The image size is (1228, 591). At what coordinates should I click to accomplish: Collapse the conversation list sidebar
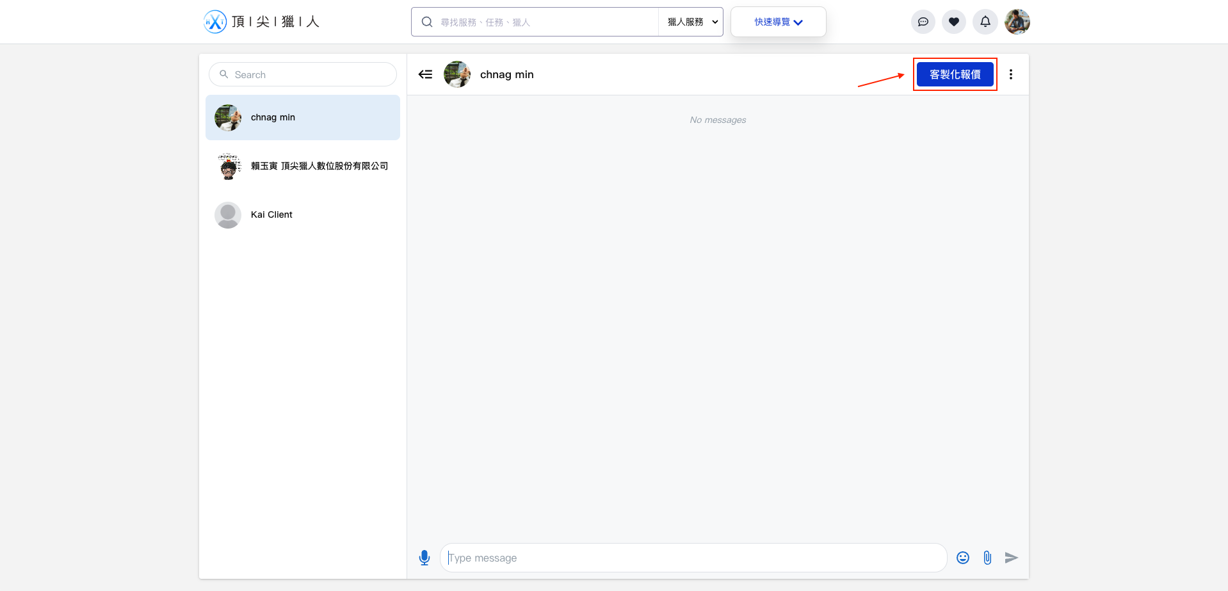425,74
